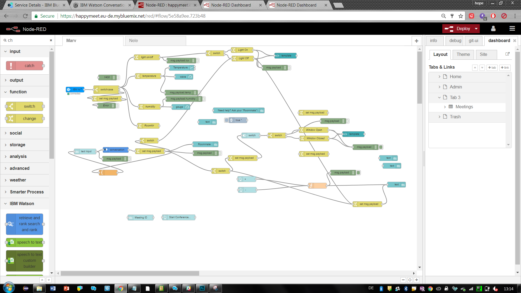
Task: Click the add tab button
Action: click(x=492, y=68)
